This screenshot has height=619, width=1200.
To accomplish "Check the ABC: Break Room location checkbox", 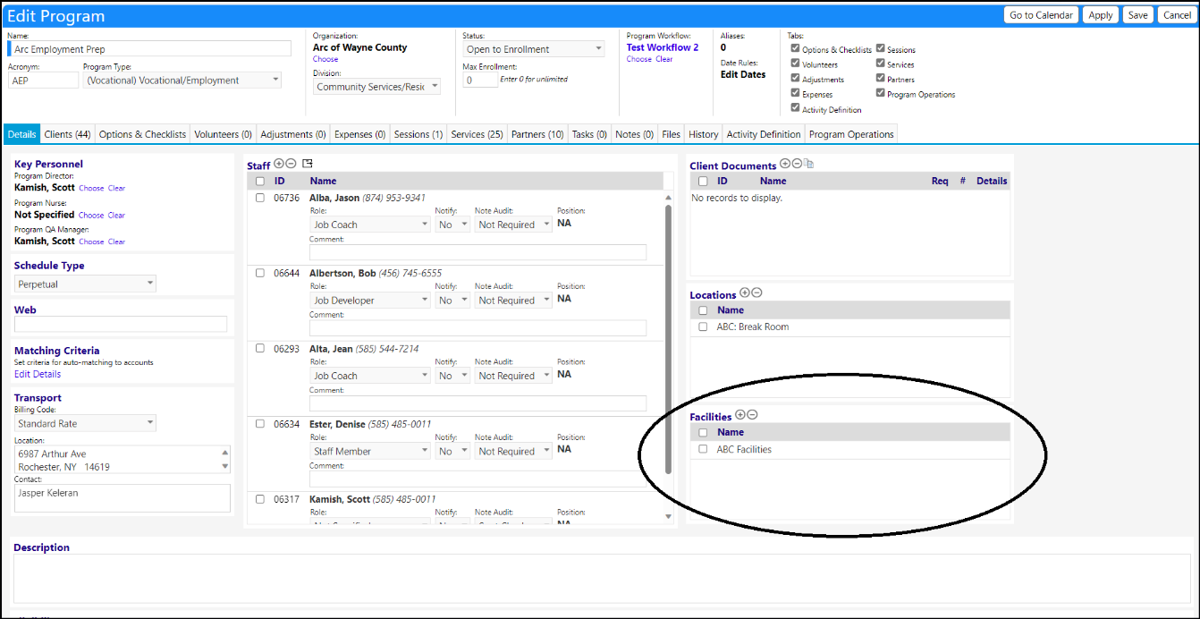I will tap(703, 326).
